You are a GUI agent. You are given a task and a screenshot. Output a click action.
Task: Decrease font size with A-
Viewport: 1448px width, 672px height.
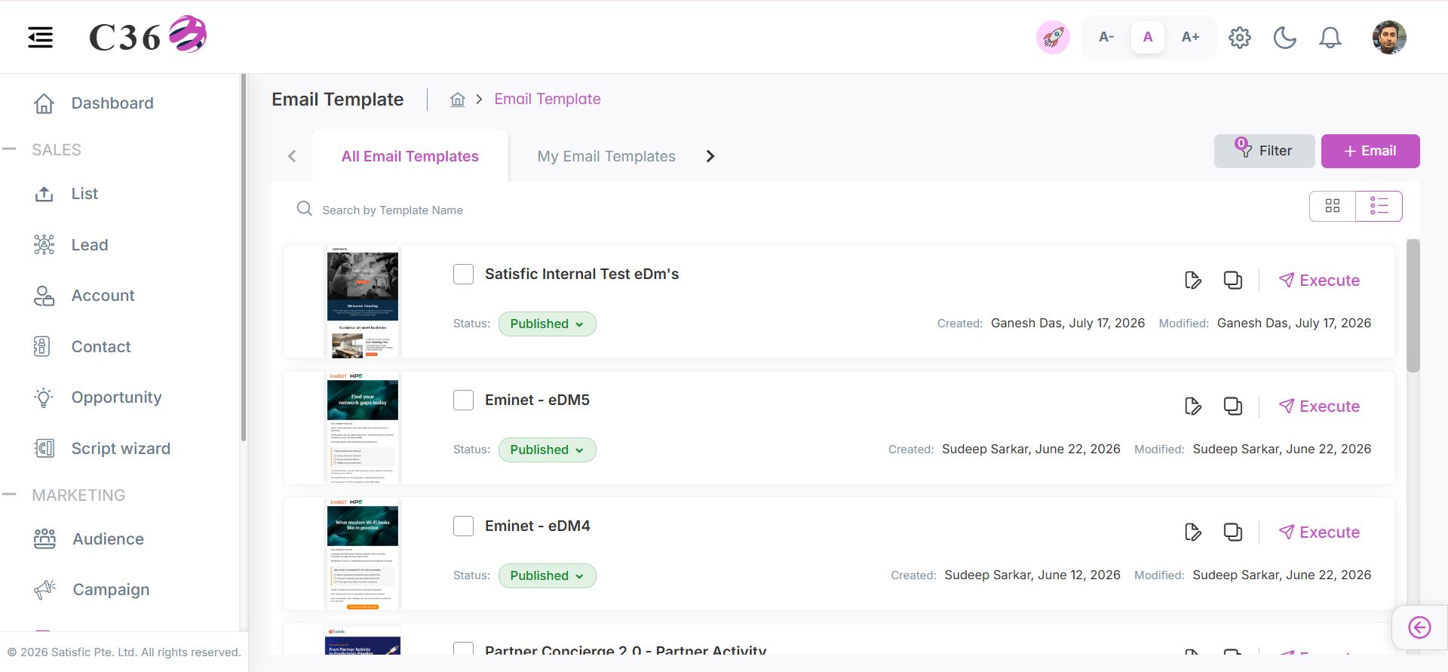pyautogui.click(x=1106, y=37)
